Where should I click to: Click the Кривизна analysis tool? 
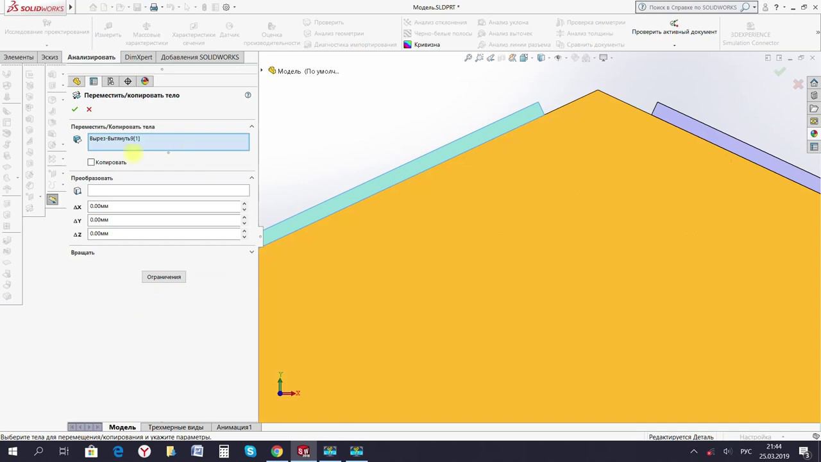pyautogui.click(x=421, y=45)
